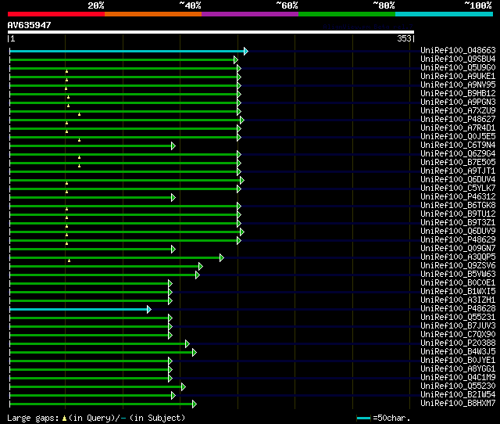This screenshot has height=424, width=500.
Task: Click the arrowhead ending the UniRef100_A3QQP5 alignment
Action: point(222,257)
